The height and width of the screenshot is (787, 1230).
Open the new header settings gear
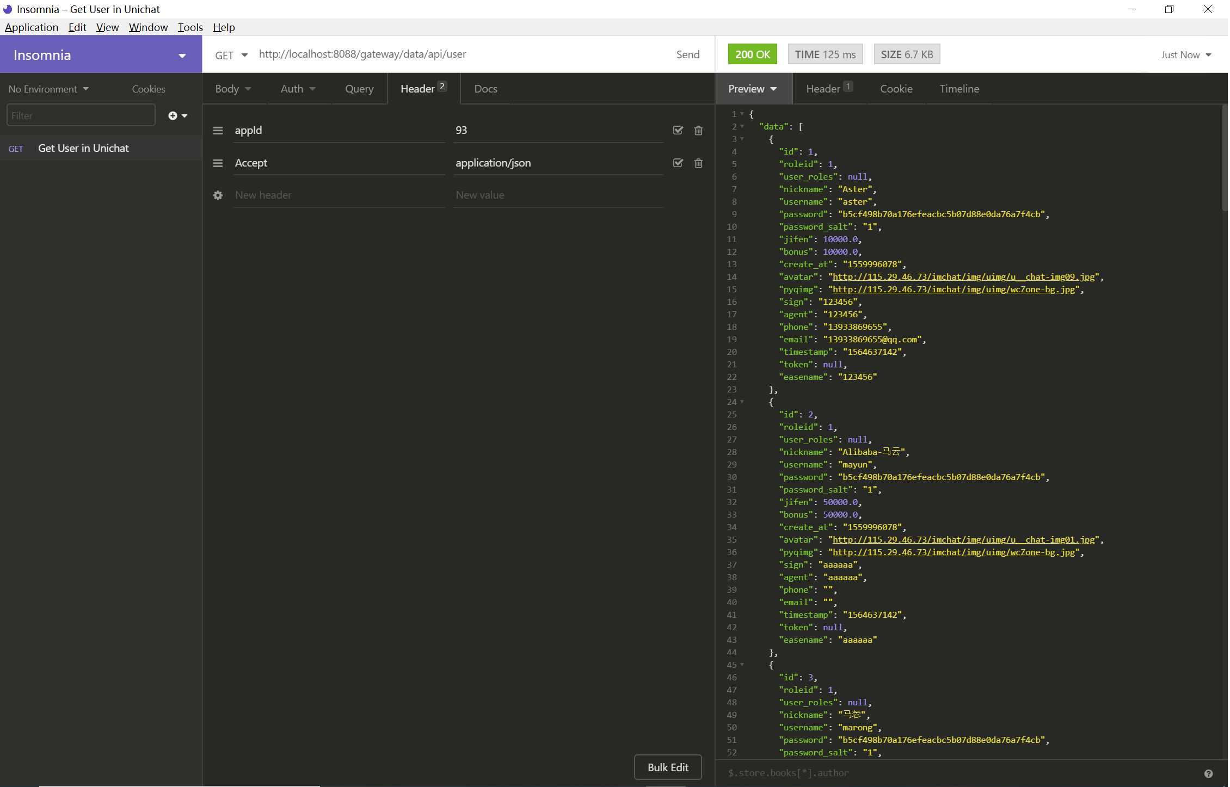point(218,195)
